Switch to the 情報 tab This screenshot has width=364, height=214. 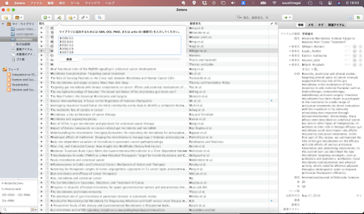[x=300, y=25]
